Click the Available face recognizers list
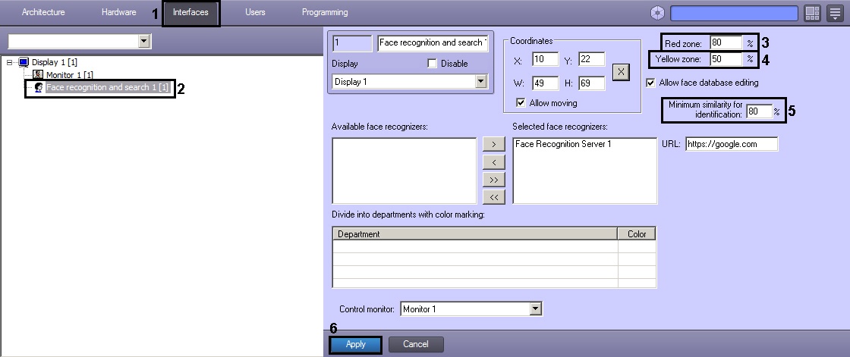Screen dimensions: 850x357 point(404,171)
